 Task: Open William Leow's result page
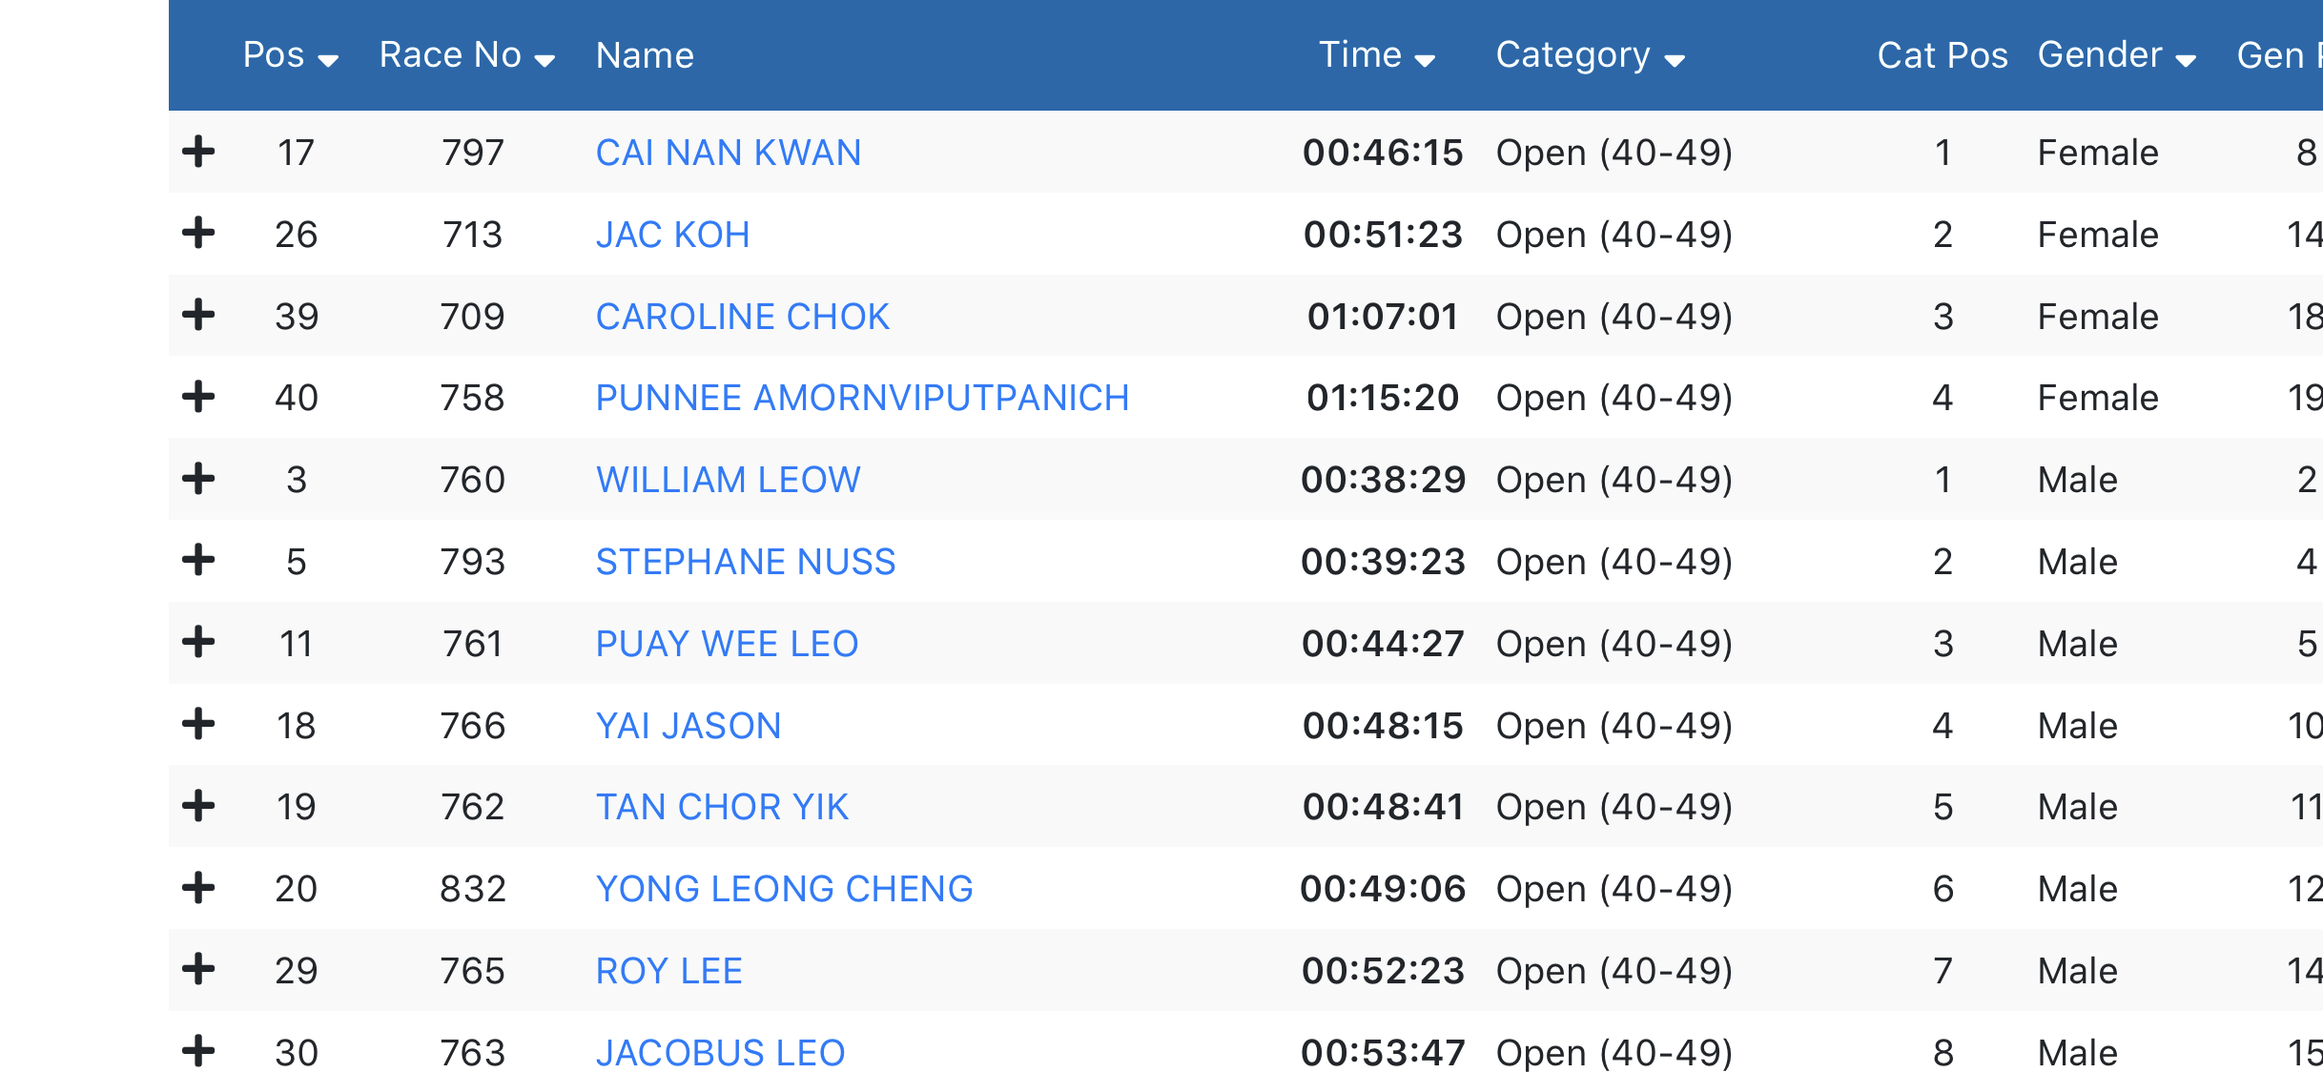(729, 480)
